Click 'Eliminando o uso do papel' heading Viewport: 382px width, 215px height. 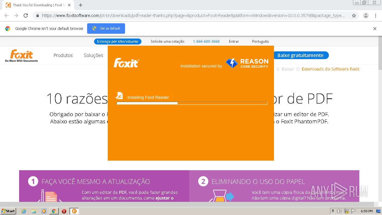(x=258, y=182)
